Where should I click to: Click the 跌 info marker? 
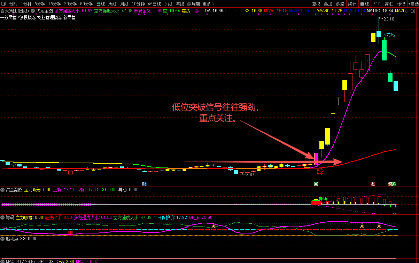click(x=394, y=184)
